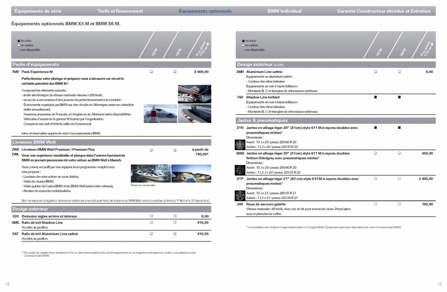
Task: Click the price 2 600,00
Action: pos(201,72)
